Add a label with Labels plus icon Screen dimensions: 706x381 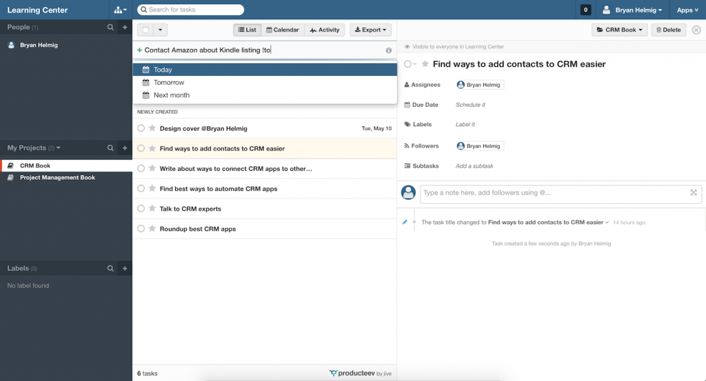coord(125,269)
